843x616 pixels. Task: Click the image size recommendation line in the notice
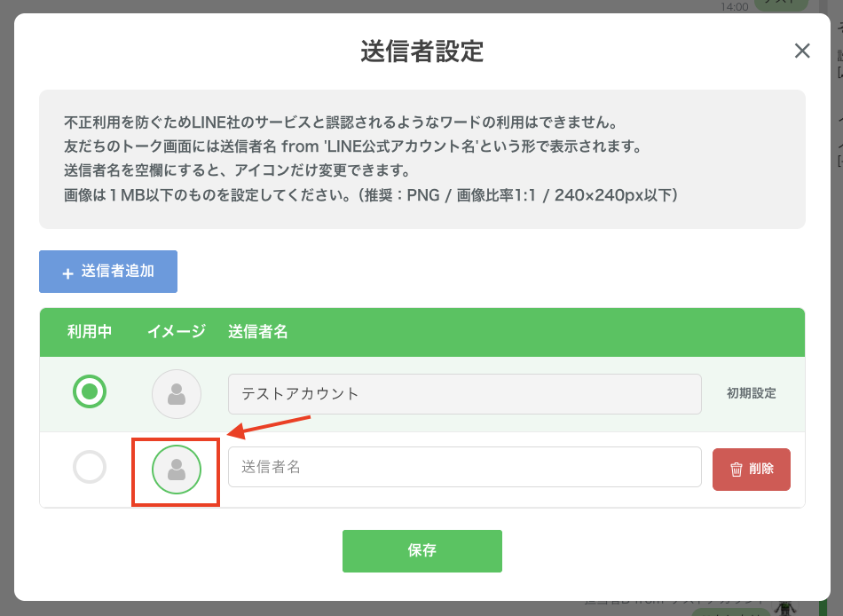371,194
